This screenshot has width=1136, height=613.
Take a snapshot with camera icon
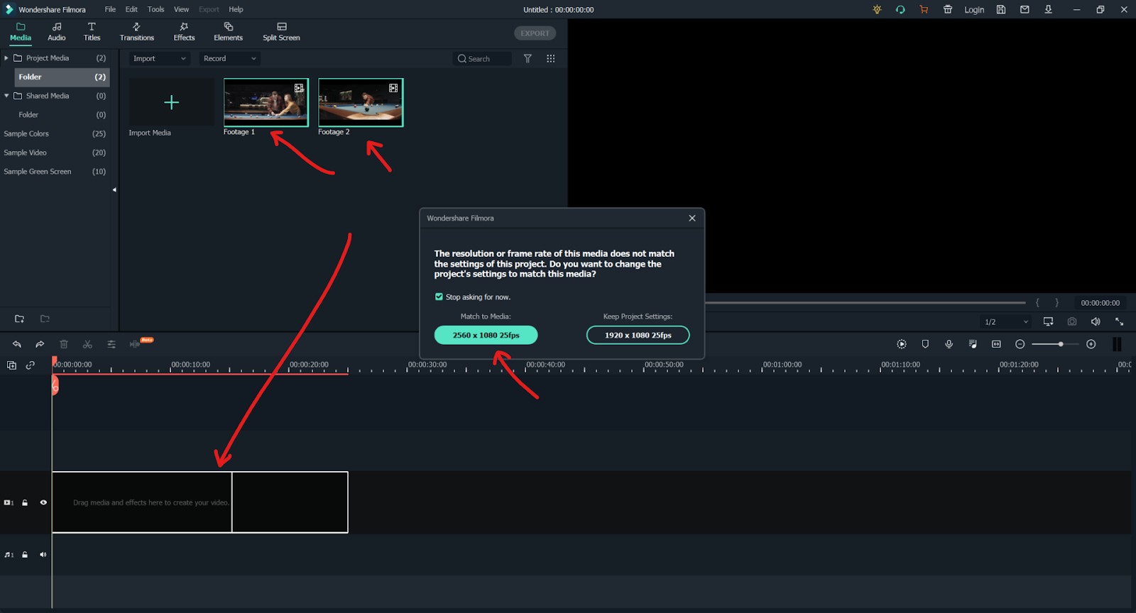1072,321
